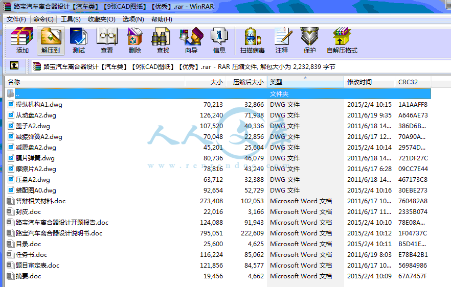Viewport: 451px width, 287px height.
Task: Click the Word icon of 摘要.doc
Action: [x=11, y=276]
